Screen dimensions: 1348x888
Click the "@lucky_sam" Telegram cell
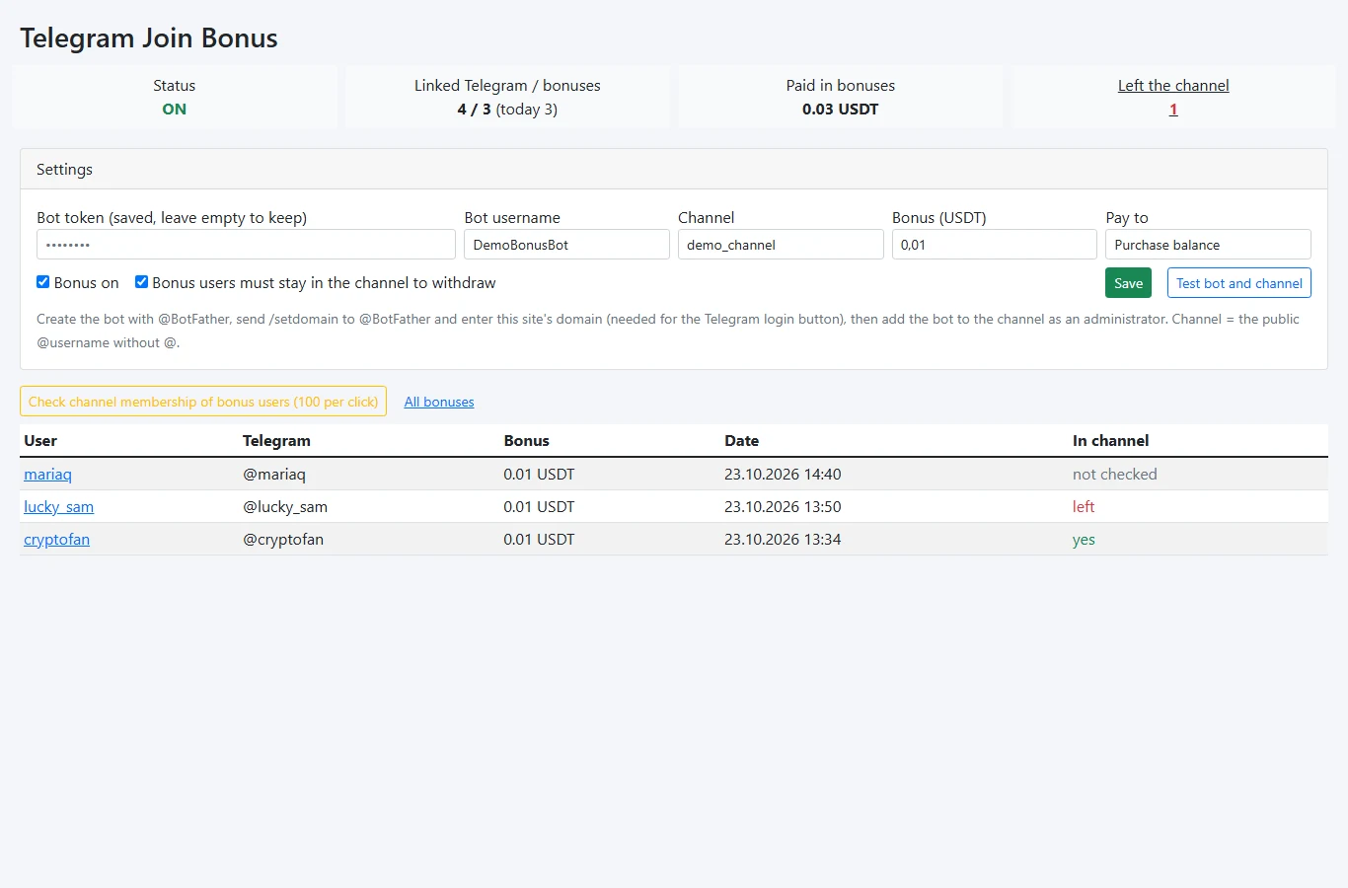point(285,507)
